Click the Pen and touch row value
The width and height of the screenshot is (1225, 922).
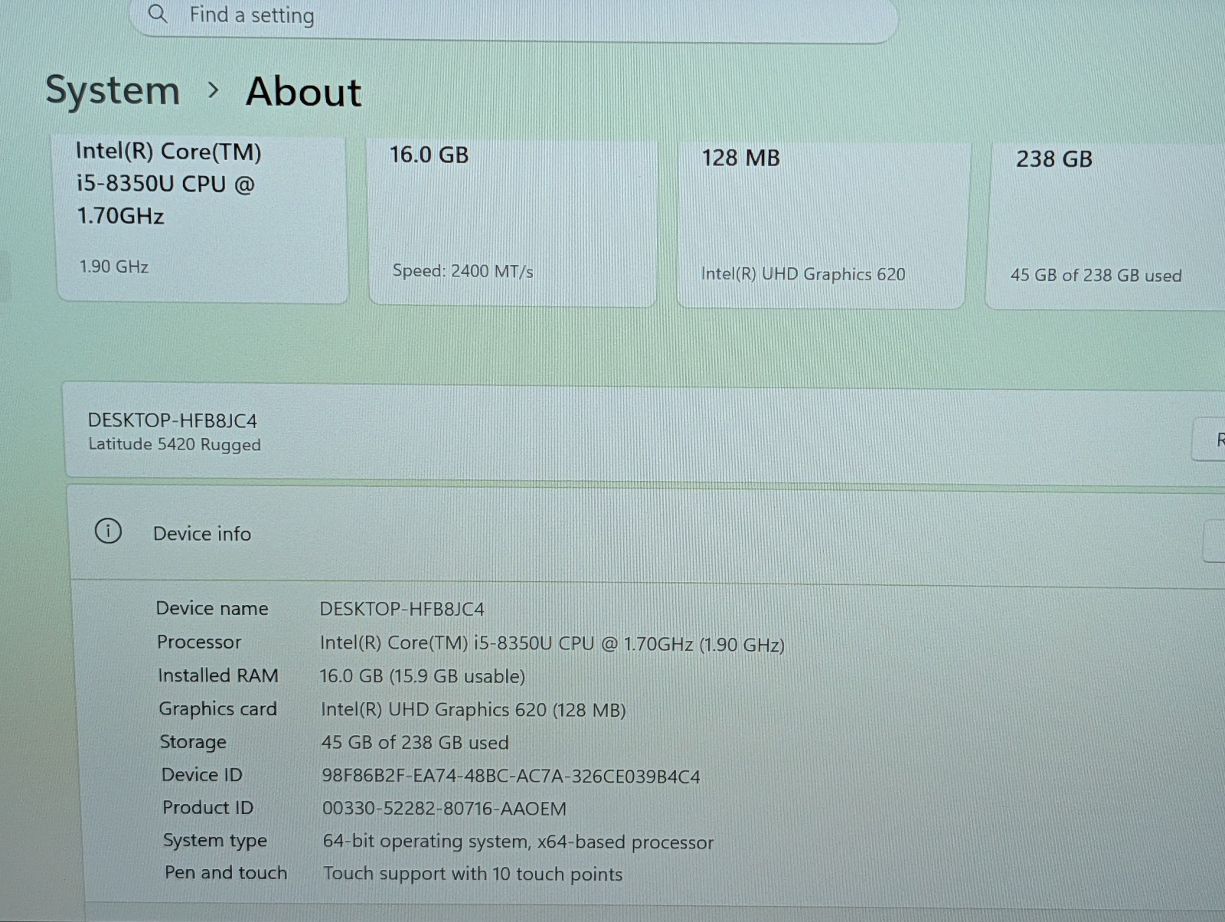473,874
